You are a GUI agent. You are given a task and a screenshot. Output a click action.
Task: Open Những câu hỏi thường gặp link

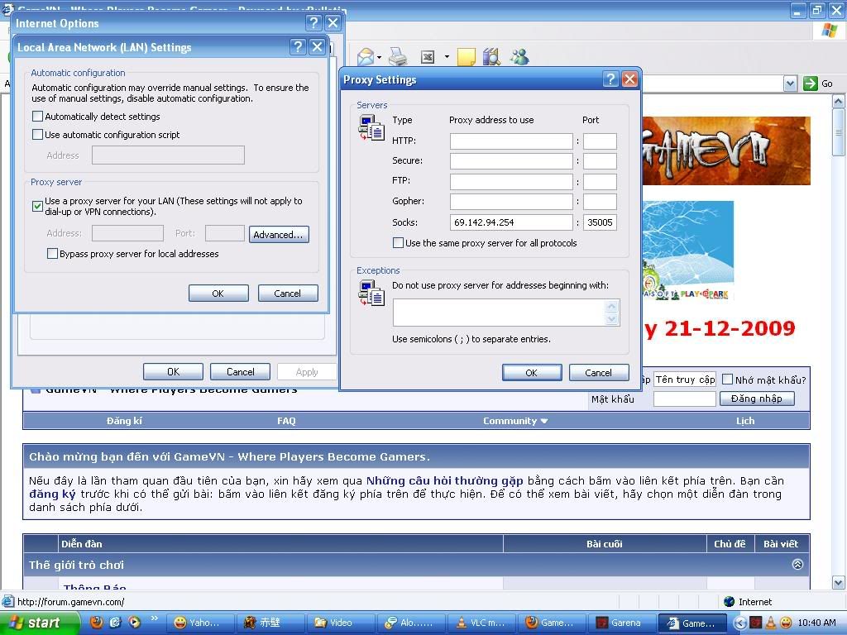click(x=444, y=480)
